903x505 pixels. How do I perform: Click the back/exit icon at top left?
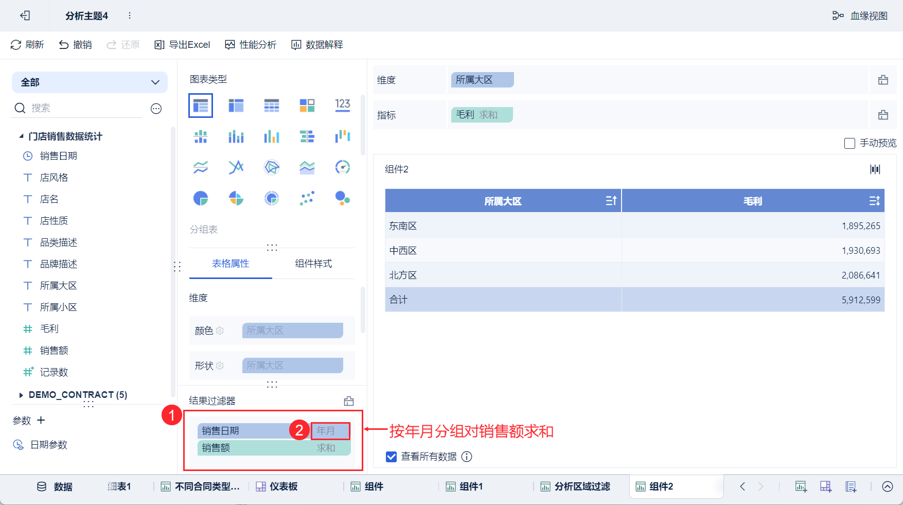pos(25,15)
